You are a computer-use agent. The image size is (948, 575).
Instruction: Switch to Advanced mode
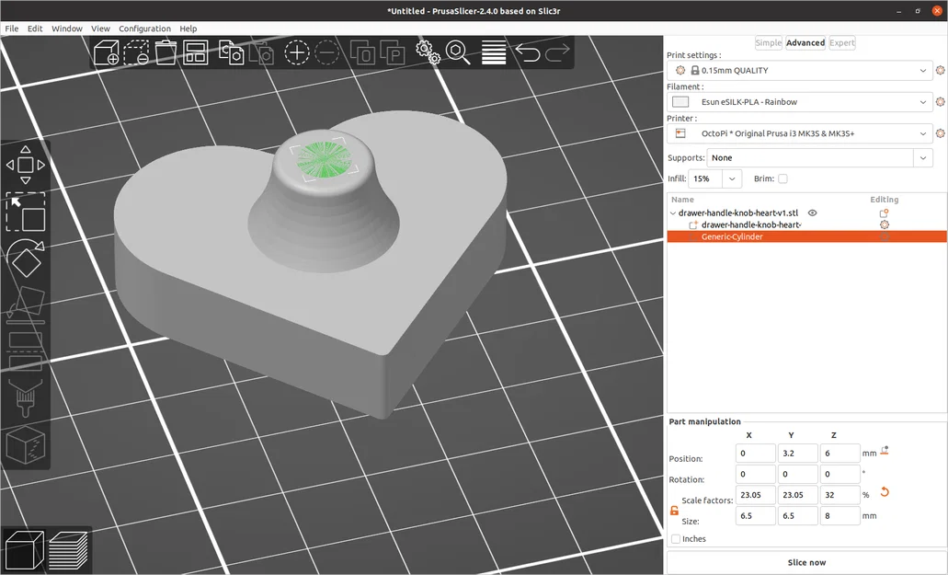pos(805,43)
